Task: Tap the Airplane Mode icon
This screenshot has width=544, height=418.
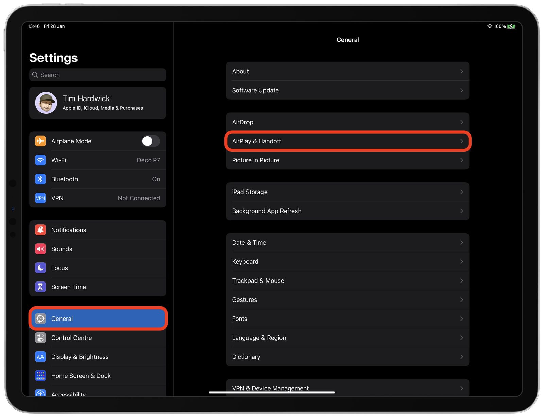Action: click(x=40, y=141)
